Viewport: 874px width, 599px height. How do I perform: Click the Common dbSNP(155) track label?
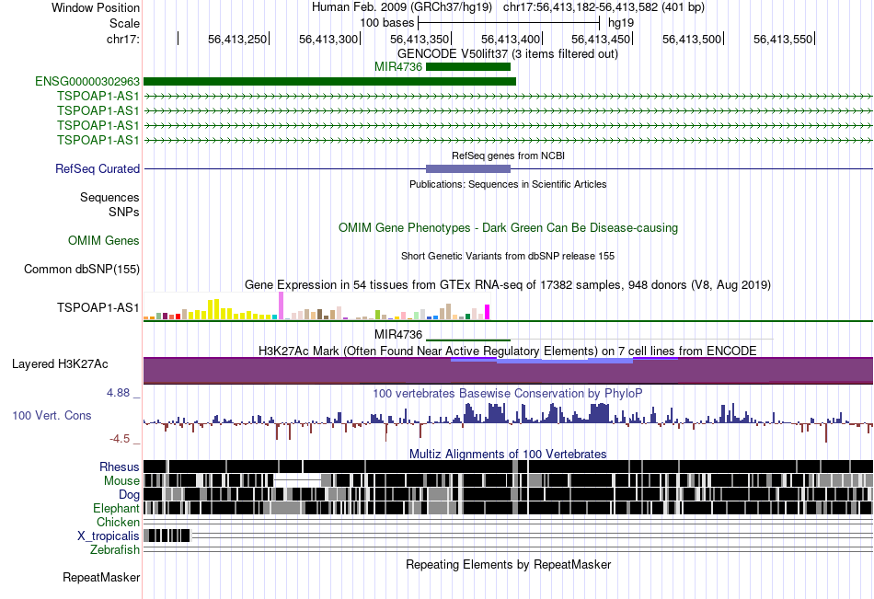tap(82, 269)
